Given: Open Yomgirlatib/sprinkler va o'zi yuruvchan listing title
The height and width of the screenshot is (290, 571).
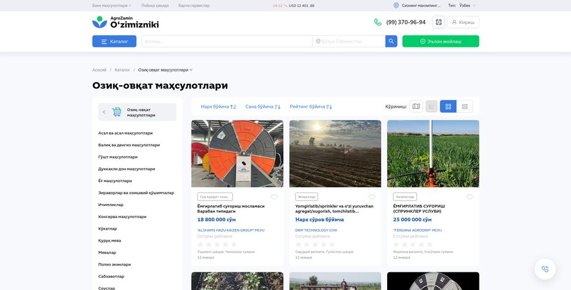Looking at the screenshot, I should tap(334, 208).
